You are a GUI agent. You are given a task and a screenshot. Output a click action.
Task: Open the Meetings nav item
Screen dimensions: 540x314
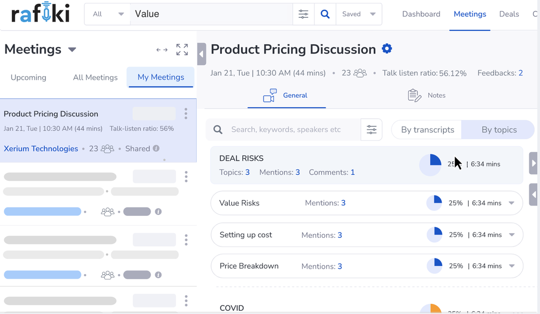(x=470, y=14)
